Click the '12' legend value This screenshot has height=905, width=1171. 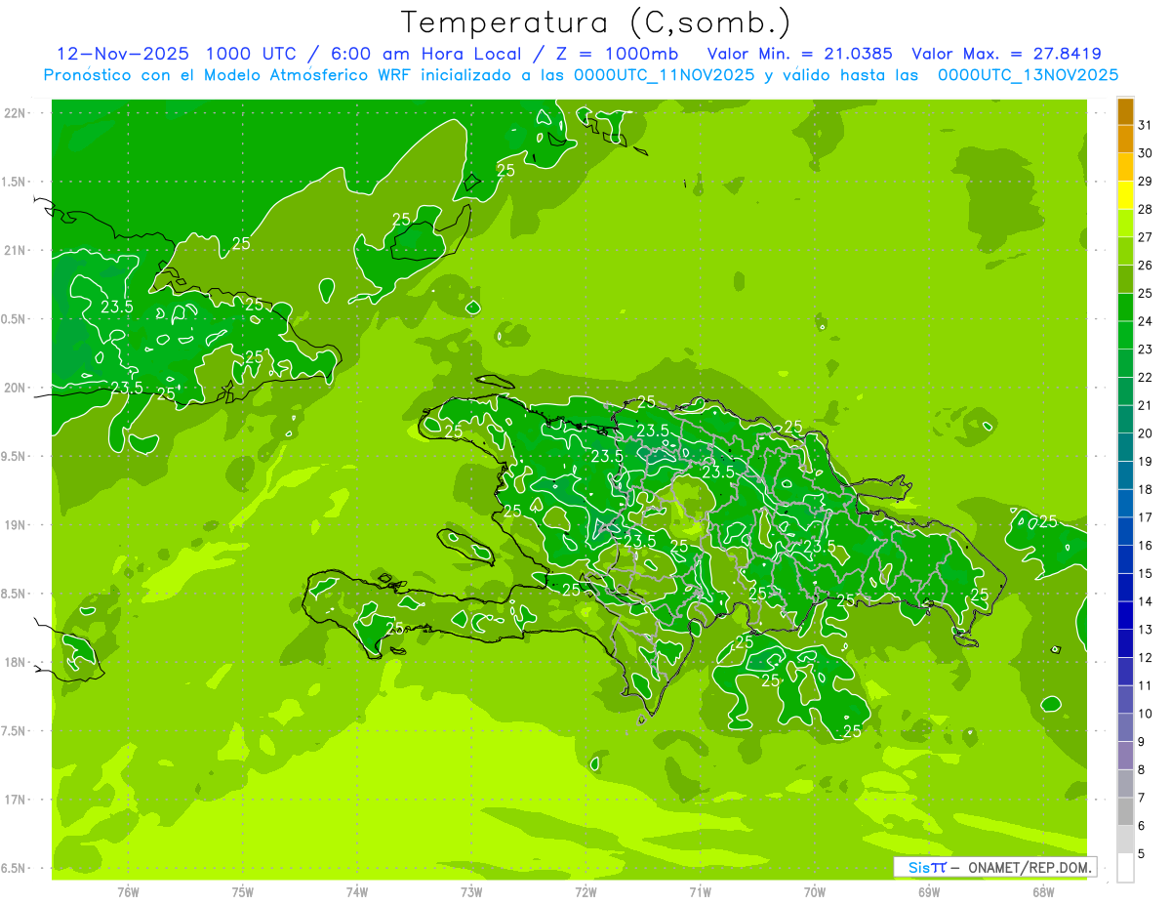pos(1145,657)
